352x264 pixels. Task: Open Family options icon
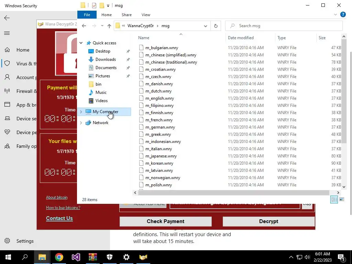tap(7, 146)
